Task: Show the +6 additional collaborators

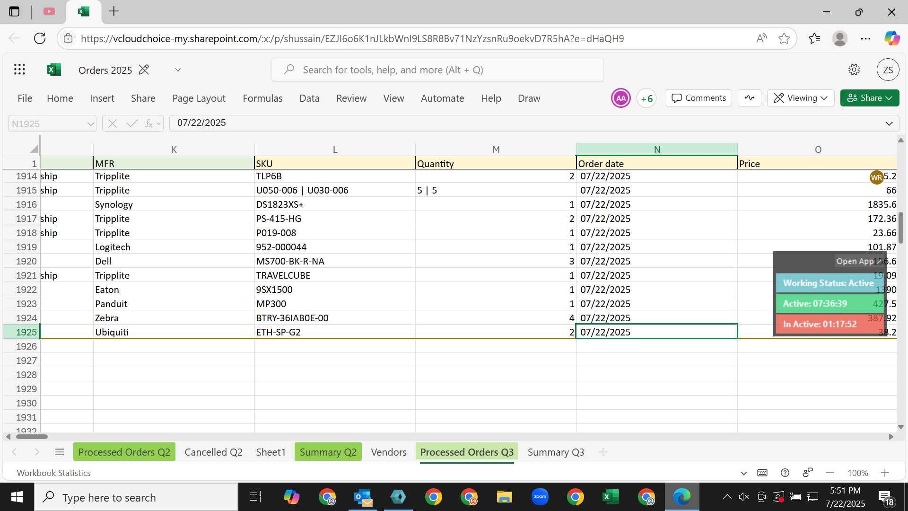Action: 646,98
